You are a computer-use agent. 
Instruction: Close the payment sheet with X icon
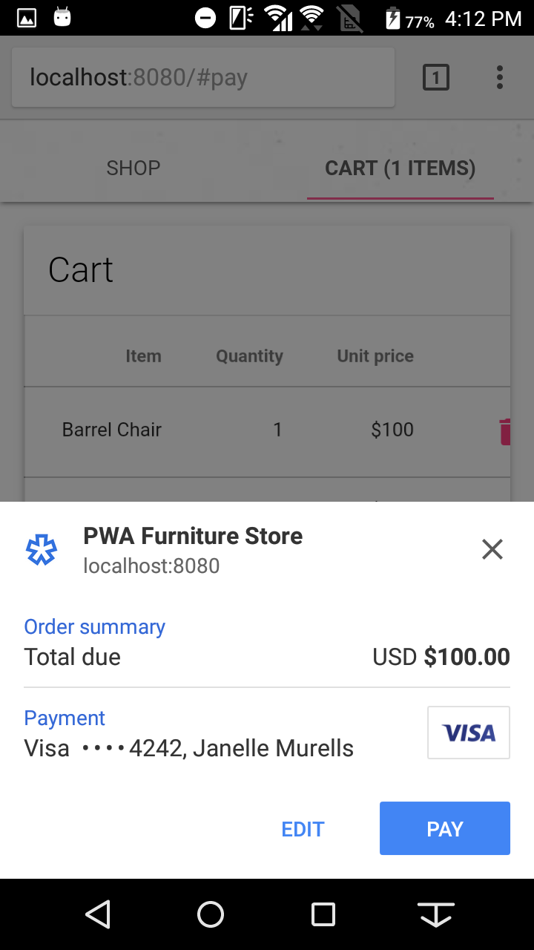[x=492, y=549]
